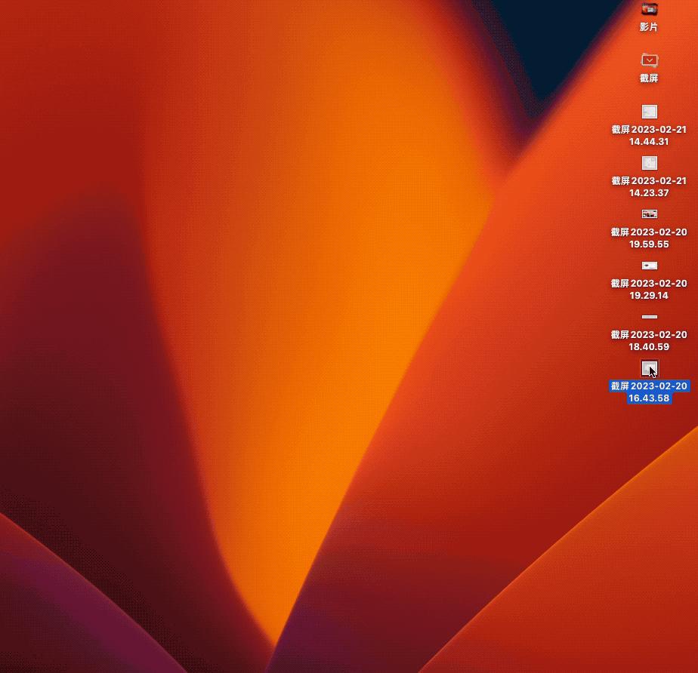The width and height of the screenshot is (698, 673).
Task: Click the '19.59.55' filename time text
Action: 649,244
